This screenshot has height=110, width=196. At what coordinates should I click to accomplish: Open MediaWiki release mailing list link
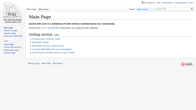click(x=47, y=46)
